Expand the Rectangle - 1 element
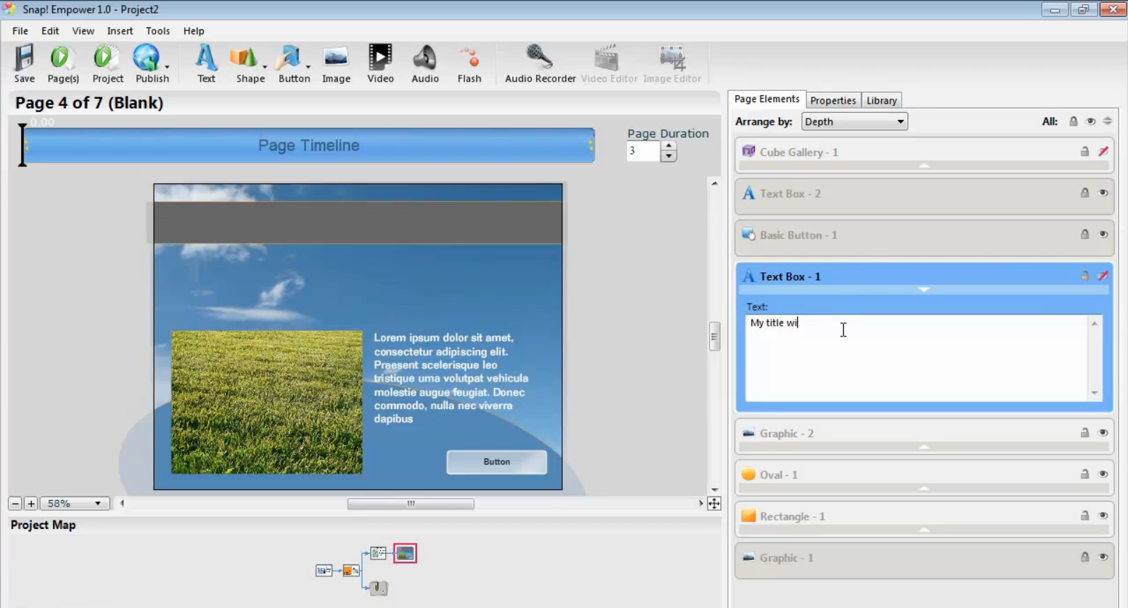The height and width of the screenshot is (608, 1128). tap(924, 530)
